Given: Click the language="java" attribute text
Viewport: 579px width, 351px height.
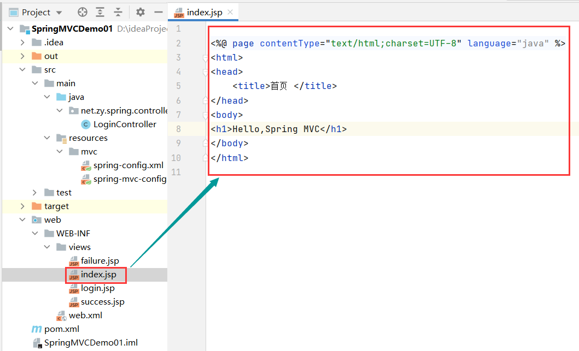Looking at the screenshot, I should (508, 44).
